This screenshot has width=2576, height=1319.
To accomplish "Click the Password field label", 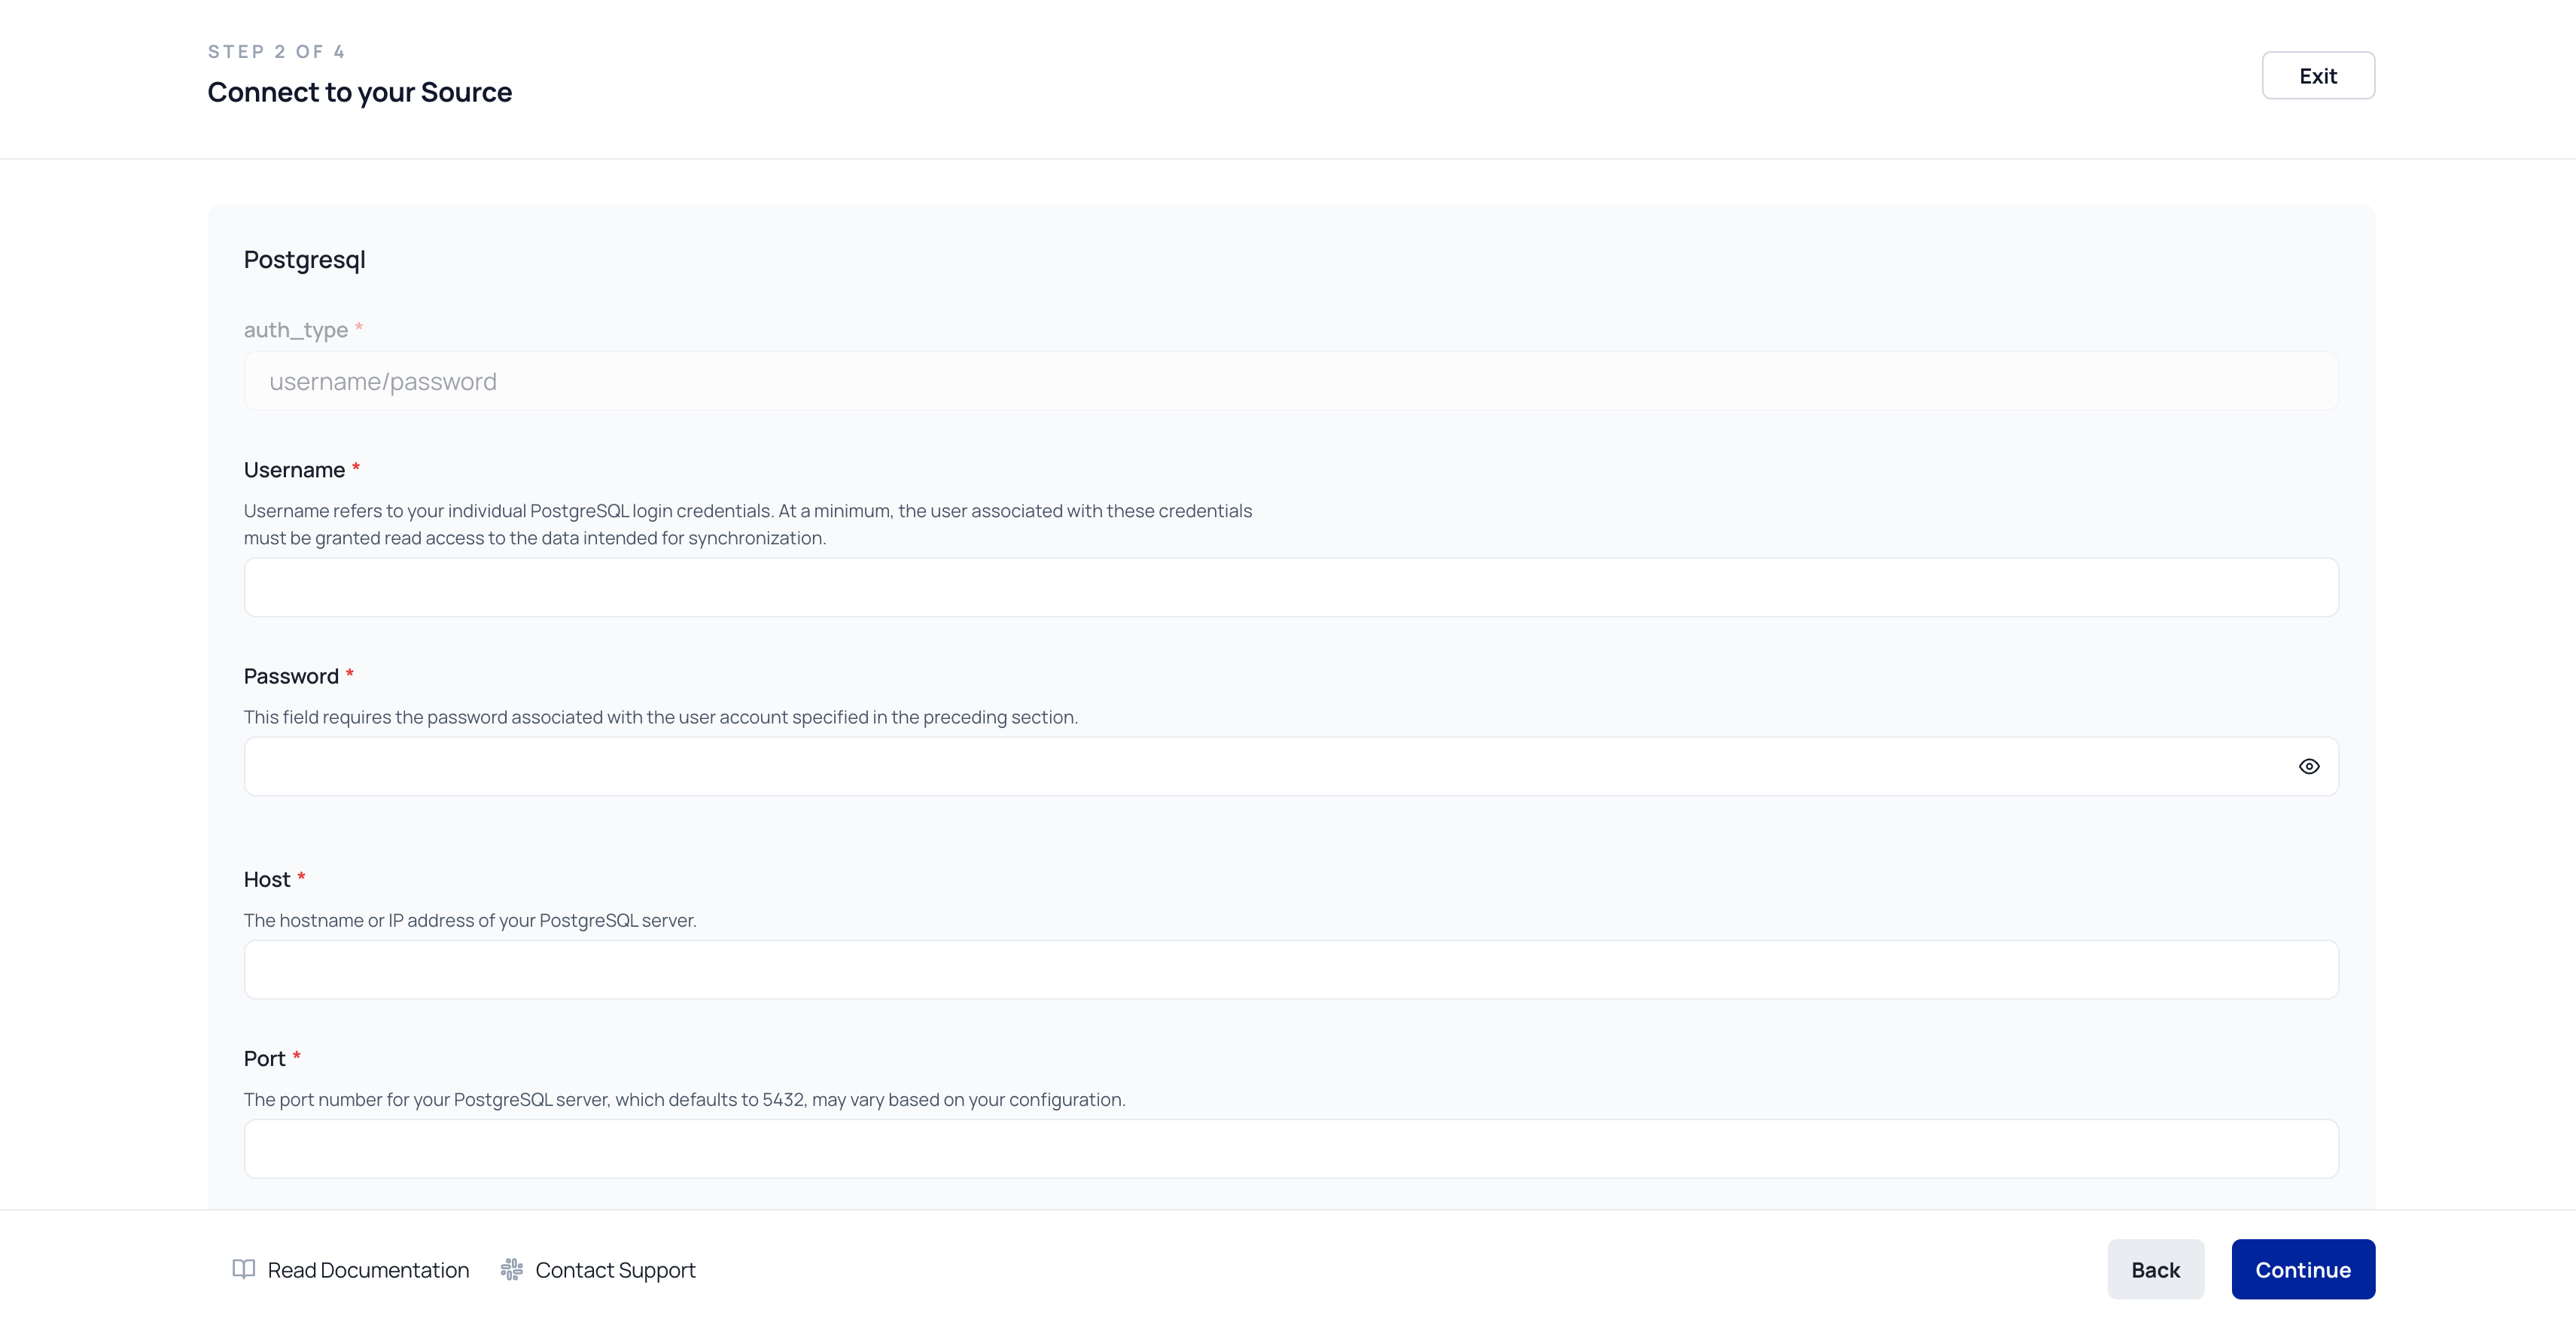I will [x=291, y=676].
